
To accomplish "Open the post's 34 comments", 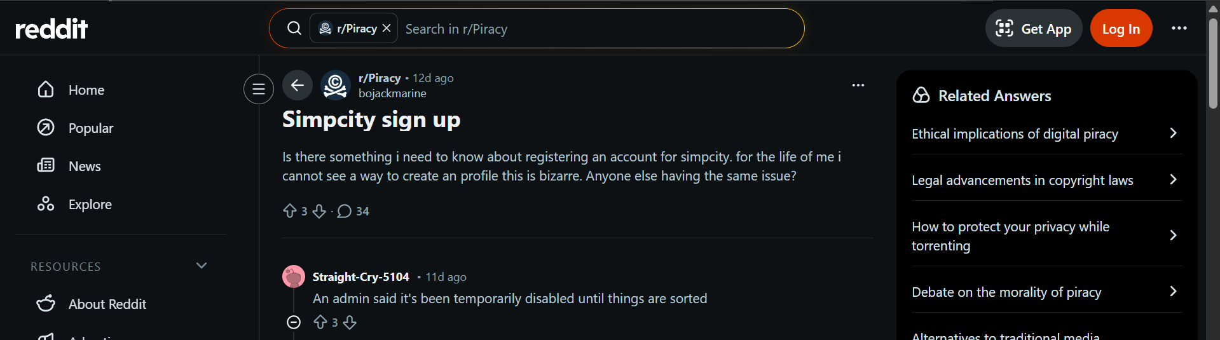I will [353, 211].
